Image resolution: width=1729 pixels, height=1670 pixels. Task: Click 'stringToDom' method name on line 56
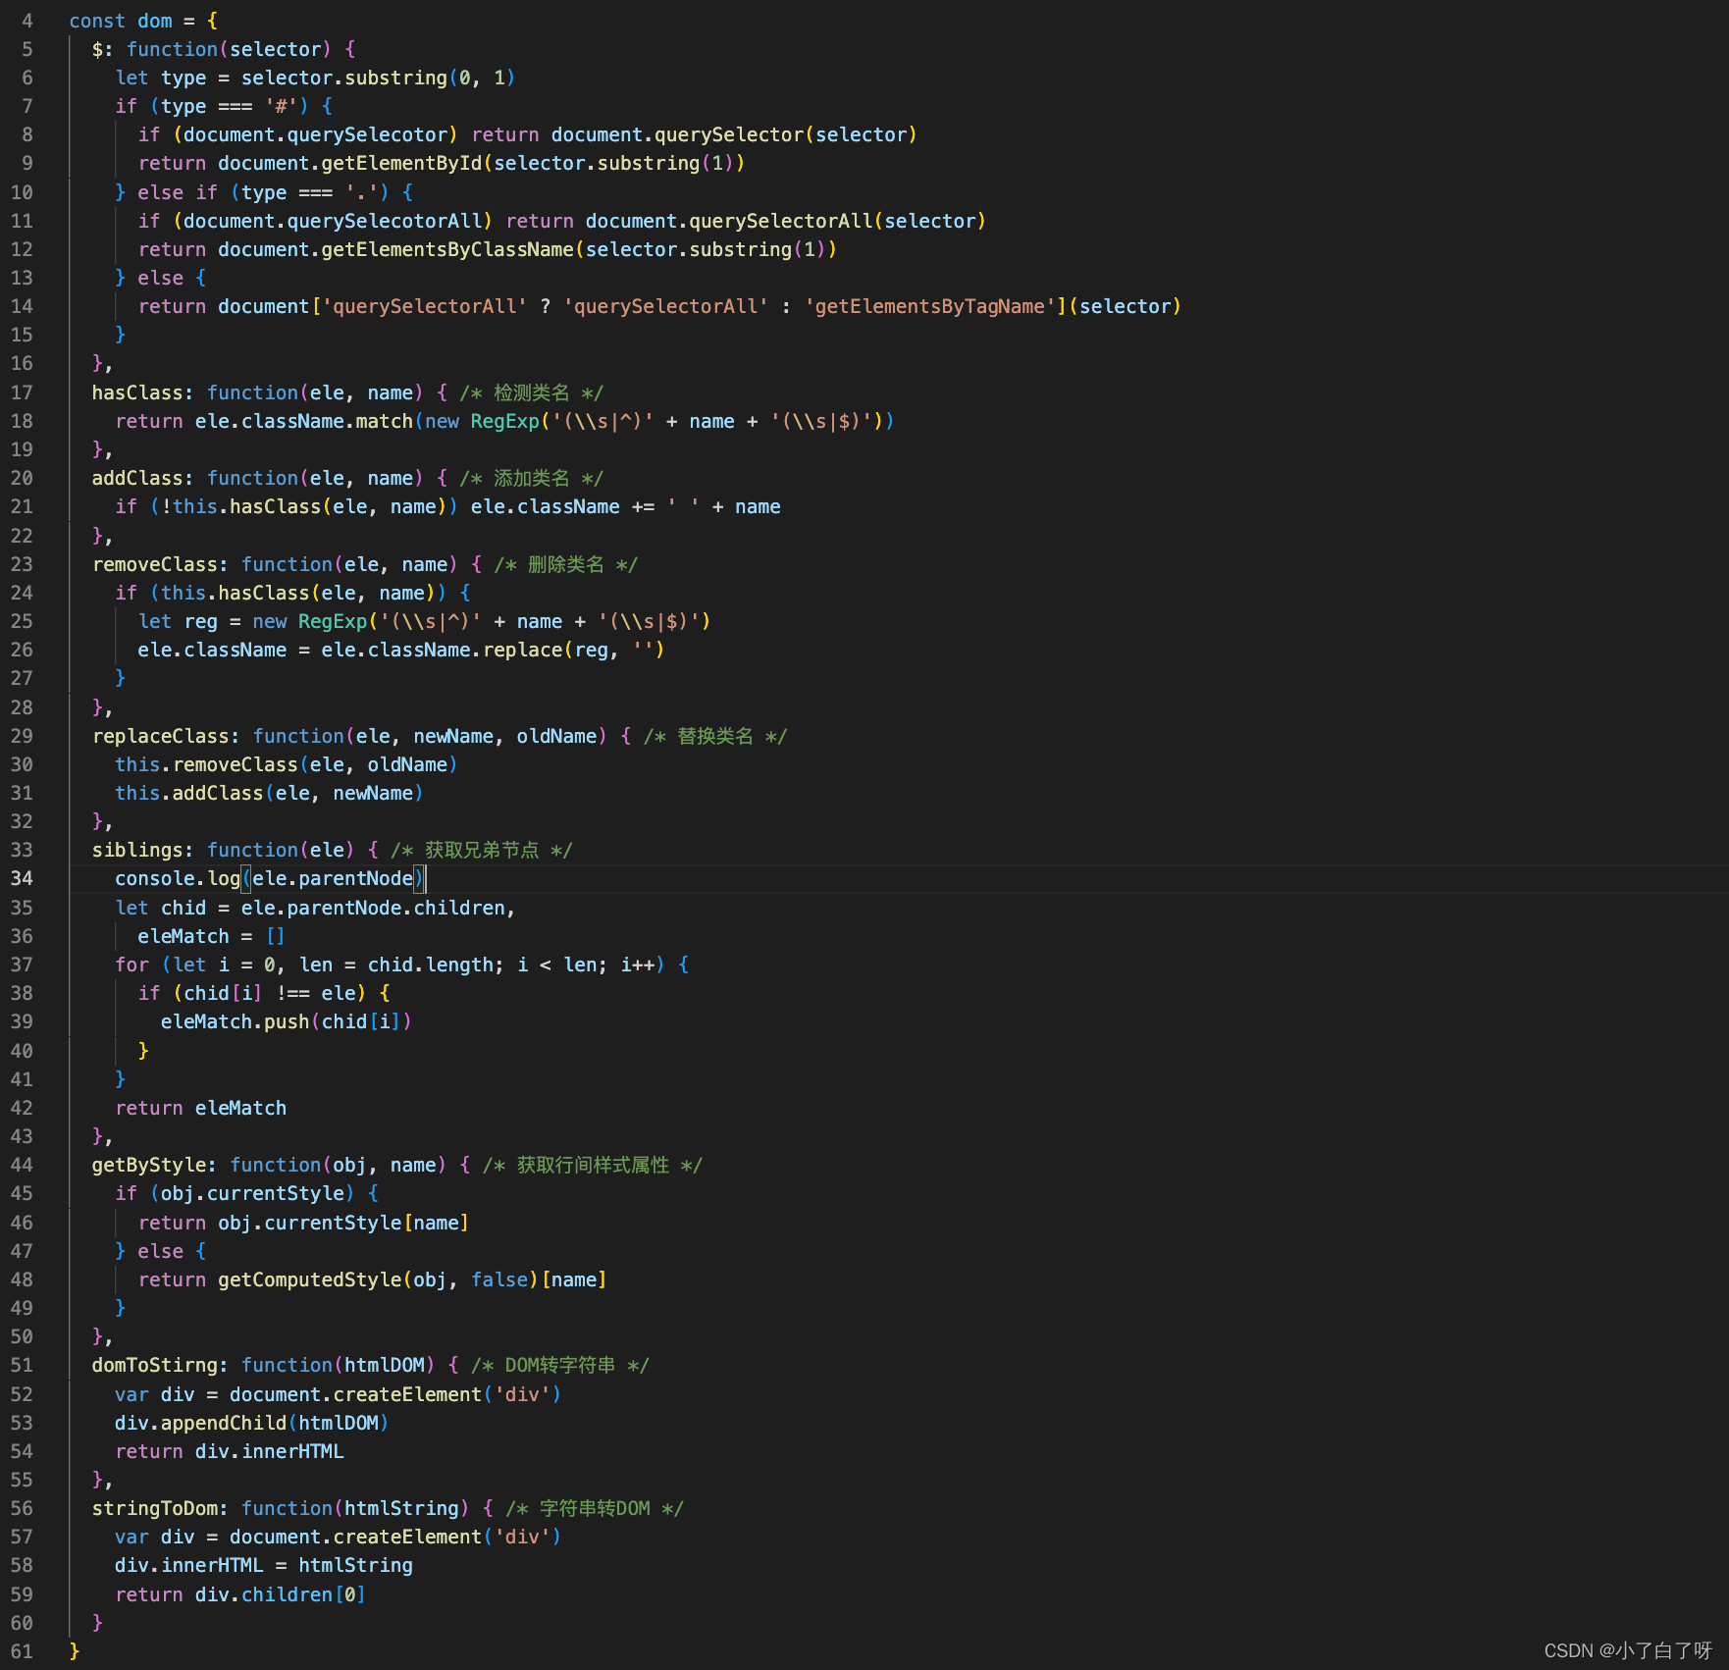pyautogui.click(x=155, y=1508)
